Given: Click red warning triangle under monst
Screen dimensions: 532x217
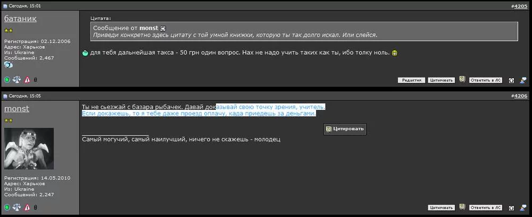Looking at the screenshot, I should click(27, 207).
